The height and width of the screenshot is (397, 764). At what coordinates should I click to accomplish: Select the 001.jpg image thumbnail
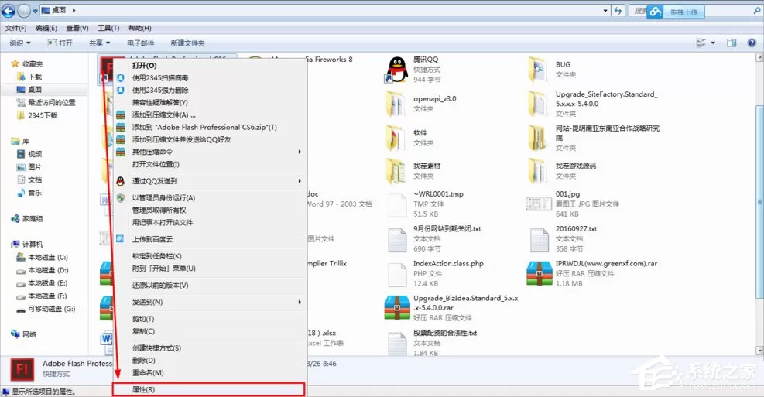539,204
